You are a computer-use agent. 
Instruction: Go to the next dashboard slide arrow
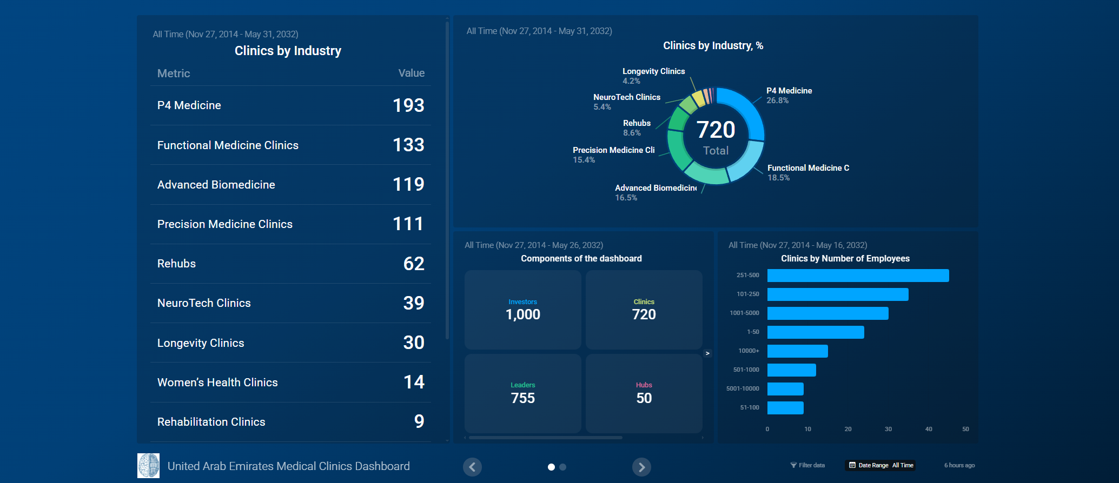pyautogui.click(x=641, y=467)
